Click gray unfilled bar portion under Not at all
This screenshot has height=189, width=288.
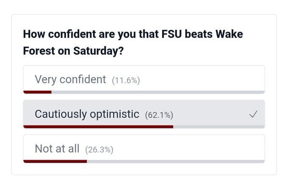point(176,161)
